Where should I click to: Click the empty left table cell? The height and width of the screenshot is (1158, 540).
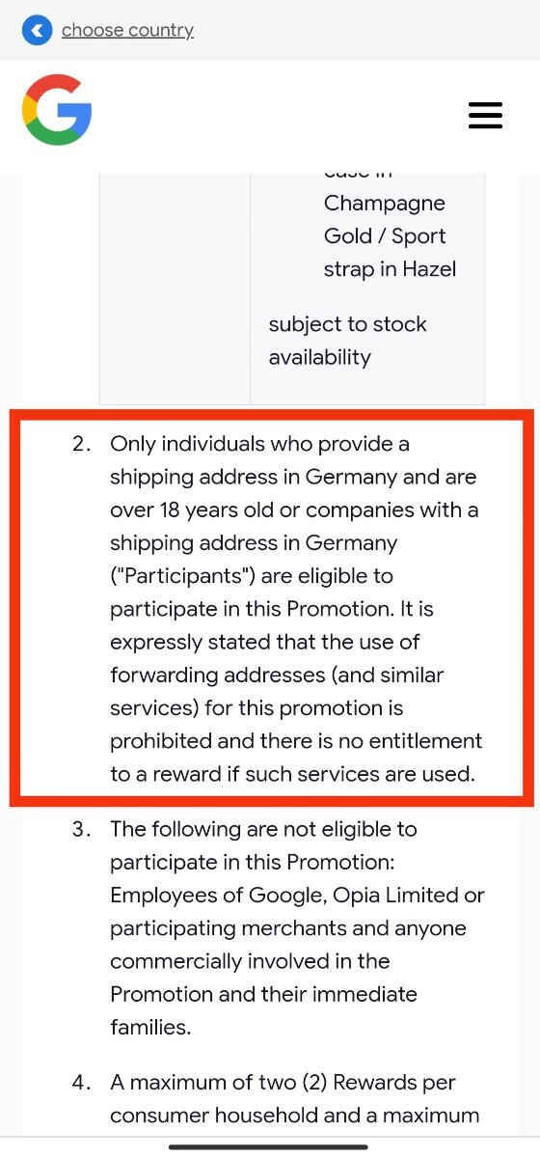pos(175,289)
